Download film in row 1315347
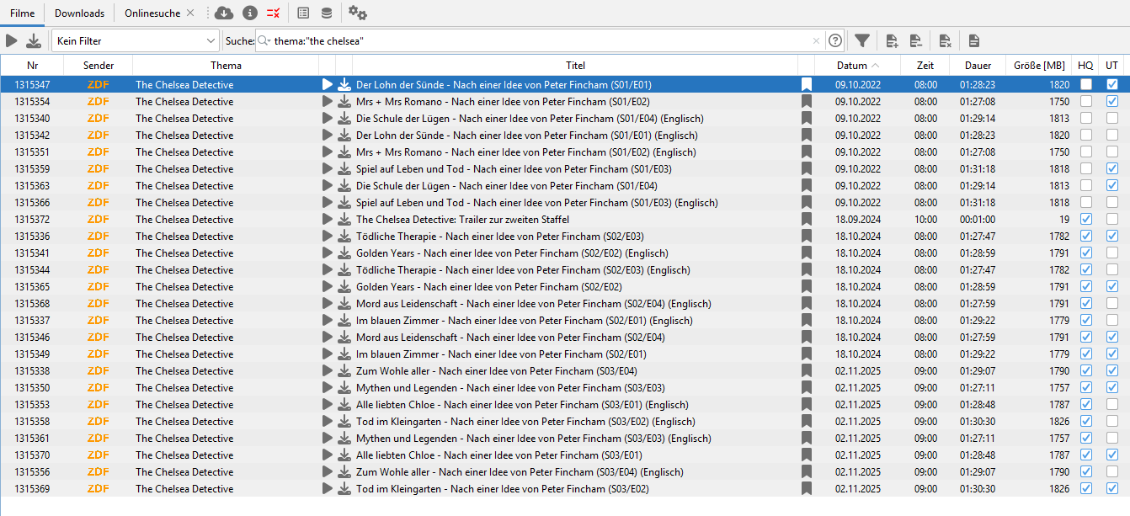 (344, 84)
